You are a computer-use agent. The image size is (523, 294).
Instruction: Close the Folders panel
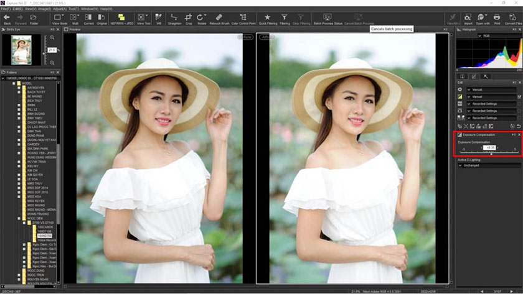58,72
